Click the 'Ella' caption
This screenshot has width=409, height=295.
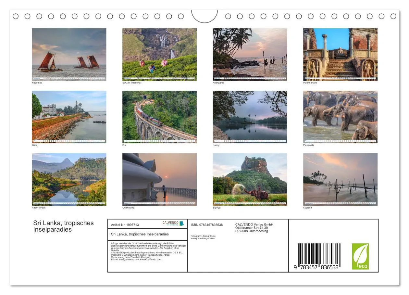124,145
